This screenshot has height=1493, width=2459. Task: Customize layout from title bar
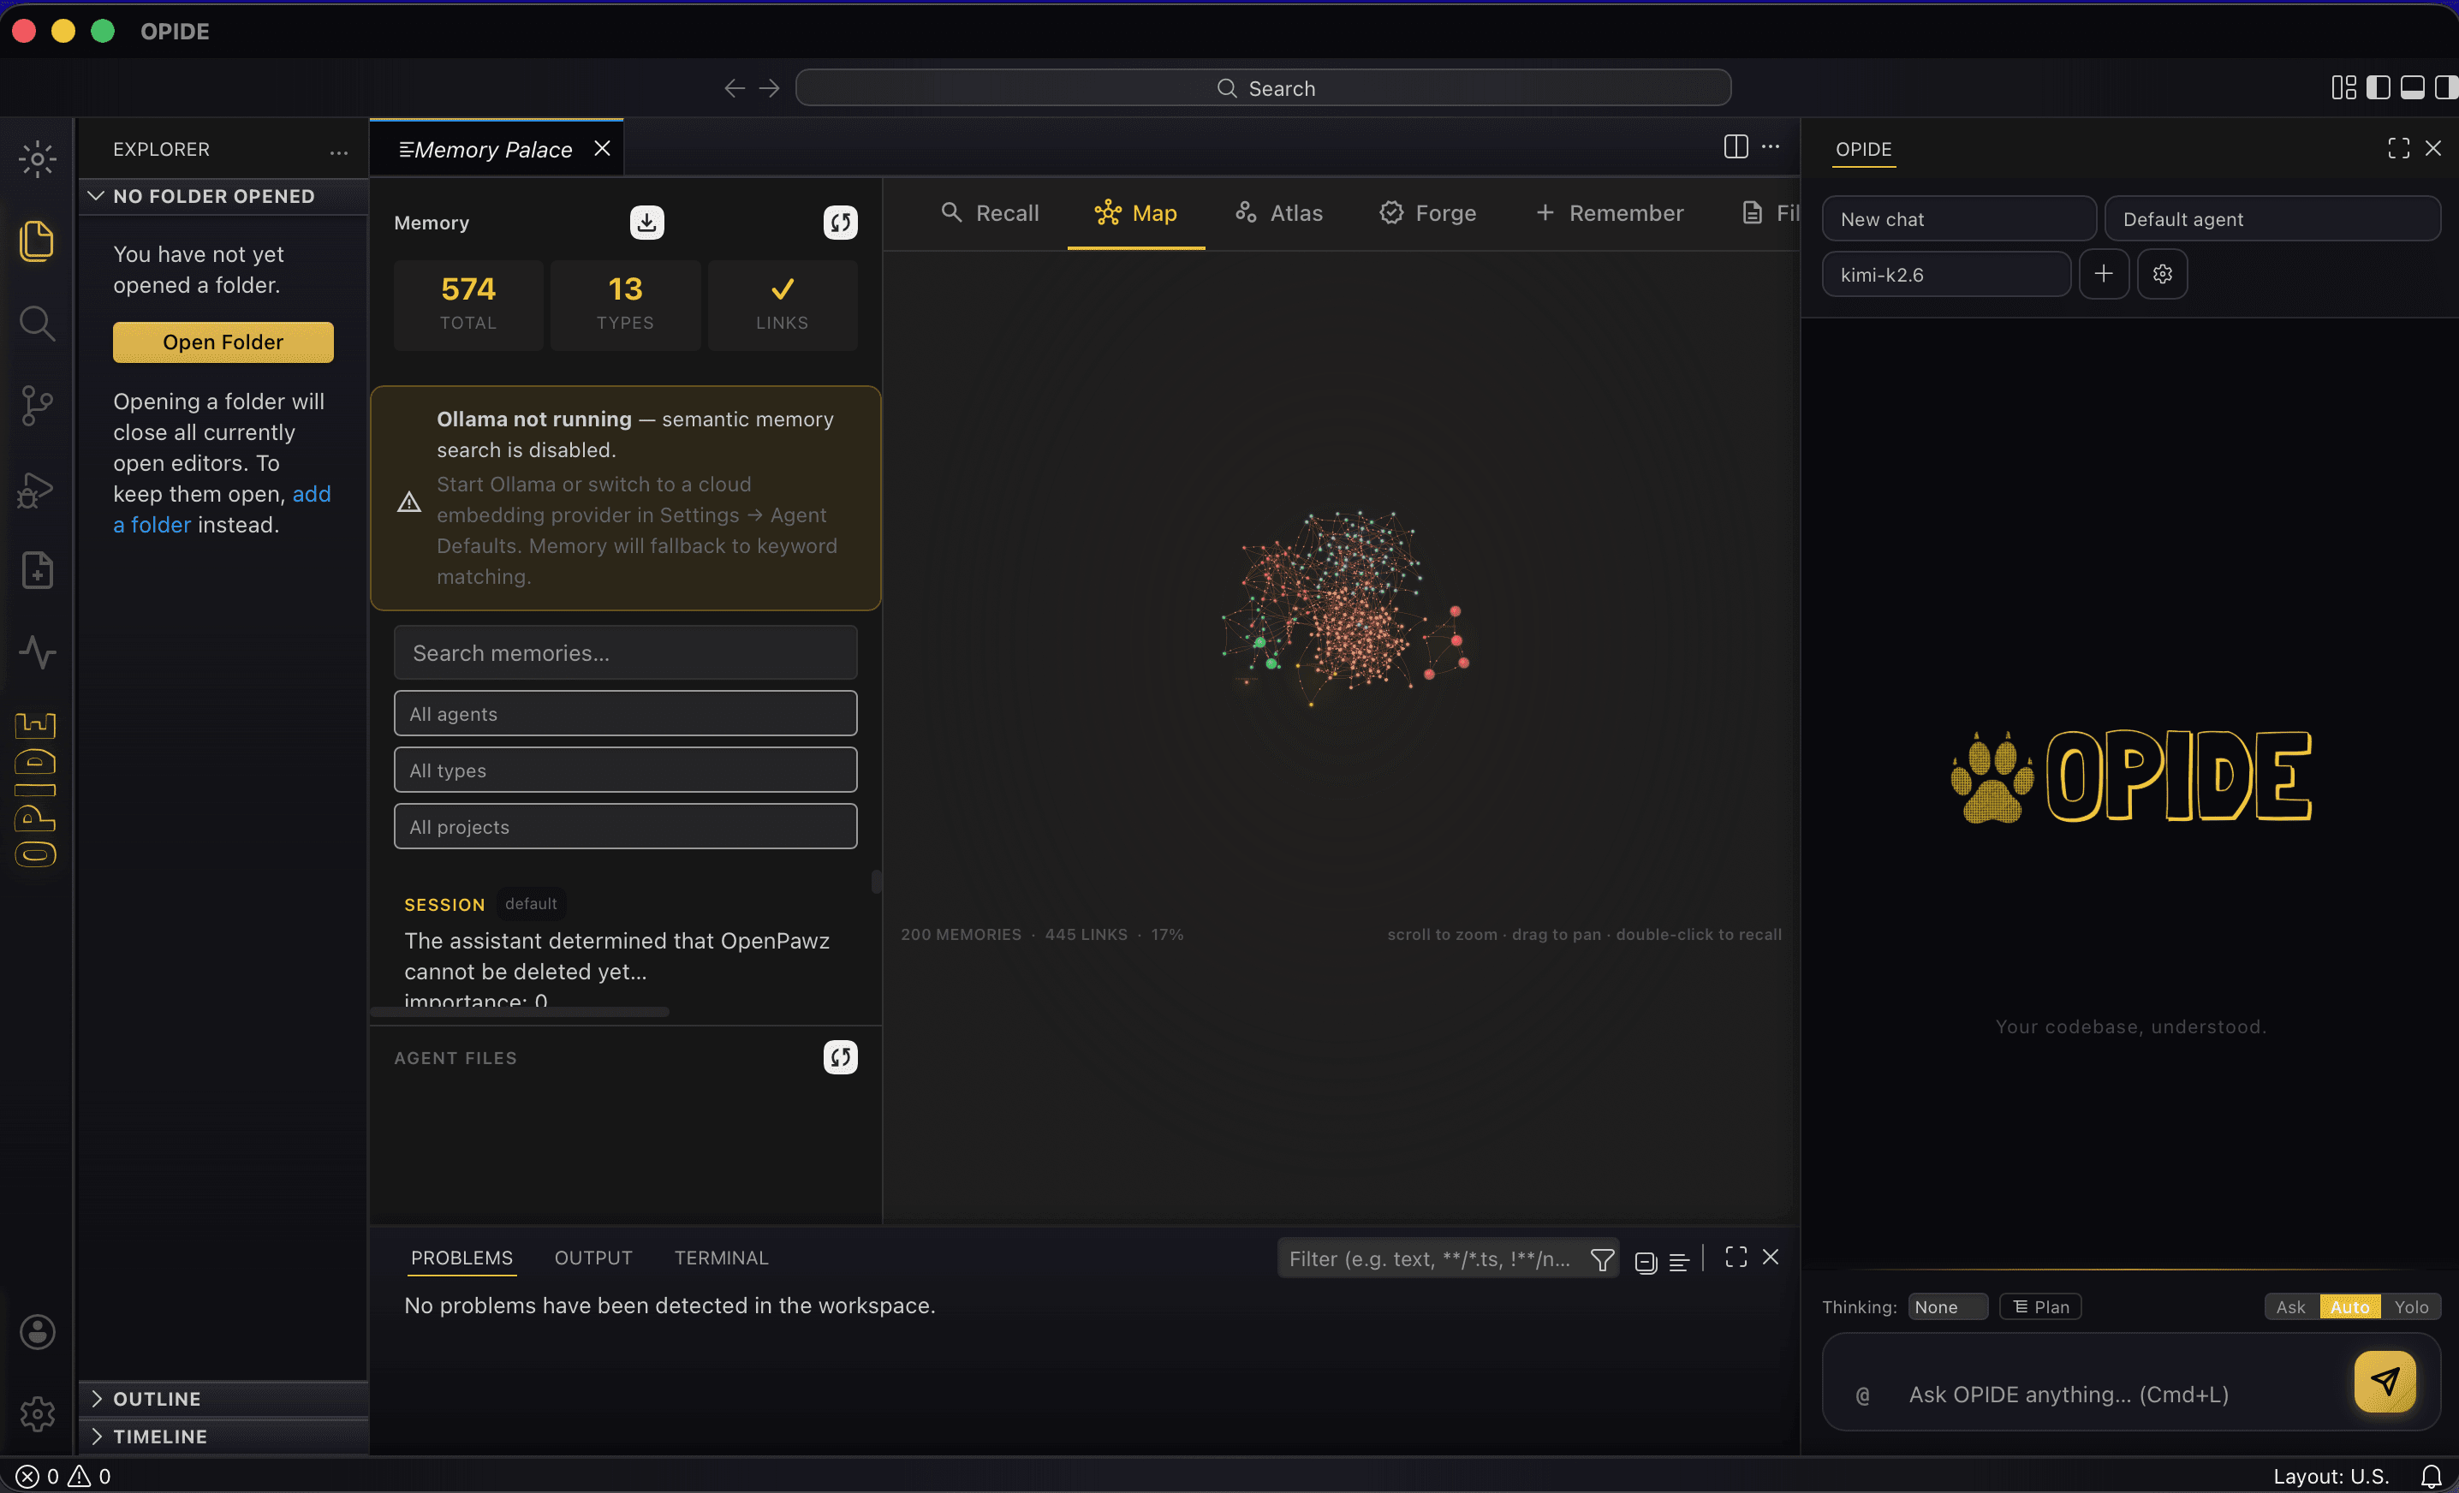coord(2343,88)
